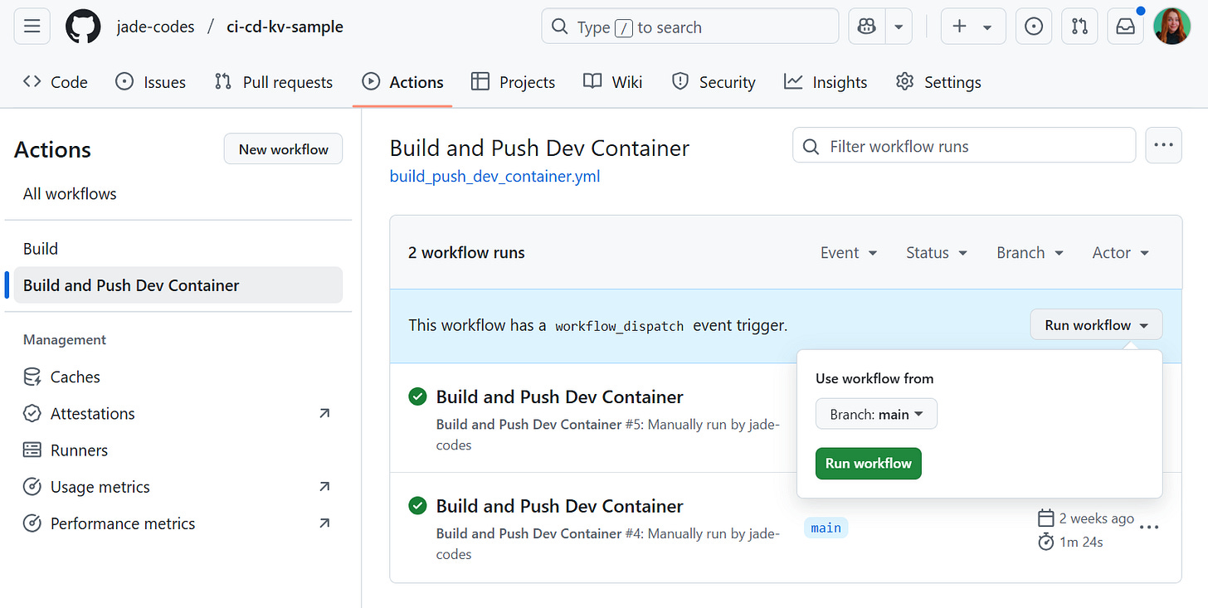This screenshot has width=1208, height=608.
Task: Click the Security shield icon
Action: point(680,81)
